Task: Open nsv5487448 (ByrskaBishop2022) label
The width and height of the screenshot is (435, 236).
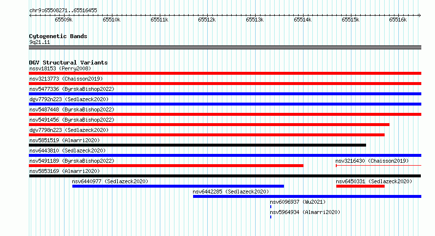Action: point(72,109)
